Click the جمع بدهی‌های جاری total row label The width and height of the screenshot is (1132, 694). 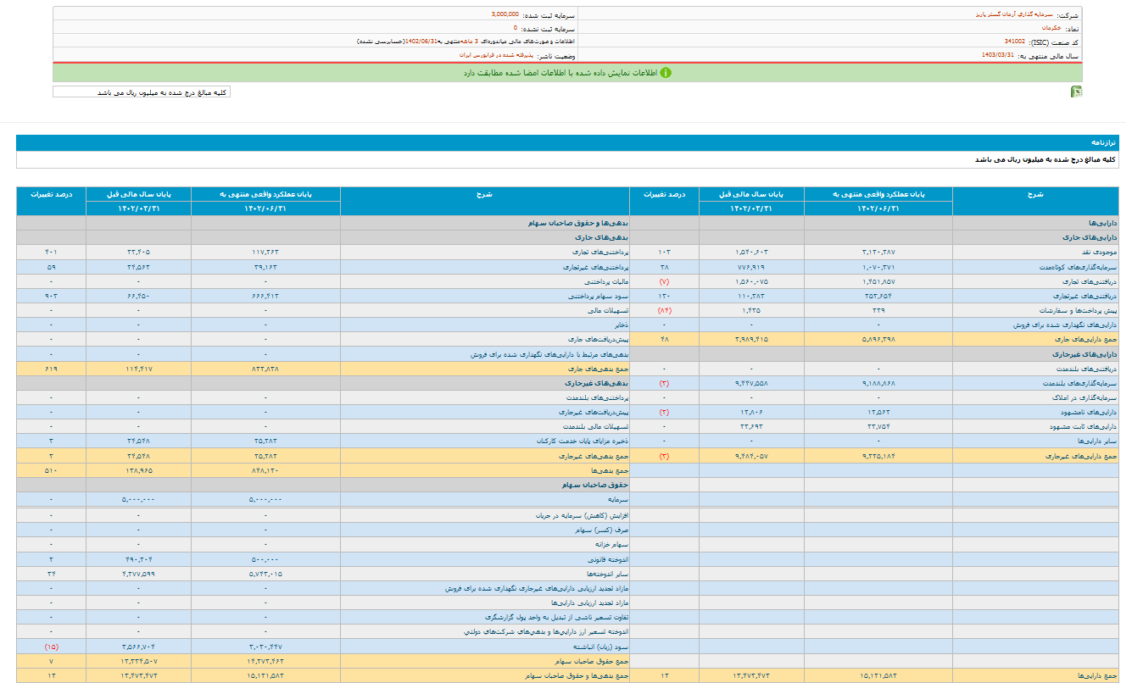pos(598,368)
